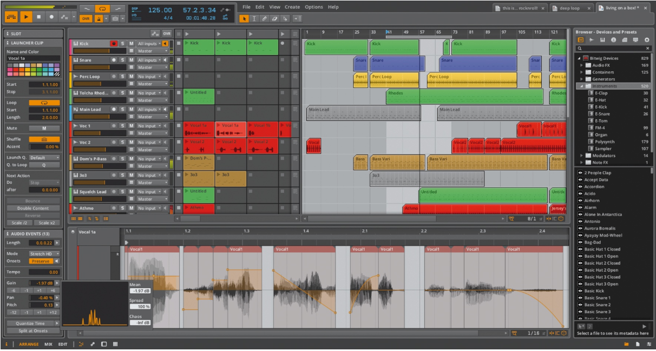Click the metronome icon in the transport
The width and height of the screenshot is (656, 351).
tap(99, 18)
